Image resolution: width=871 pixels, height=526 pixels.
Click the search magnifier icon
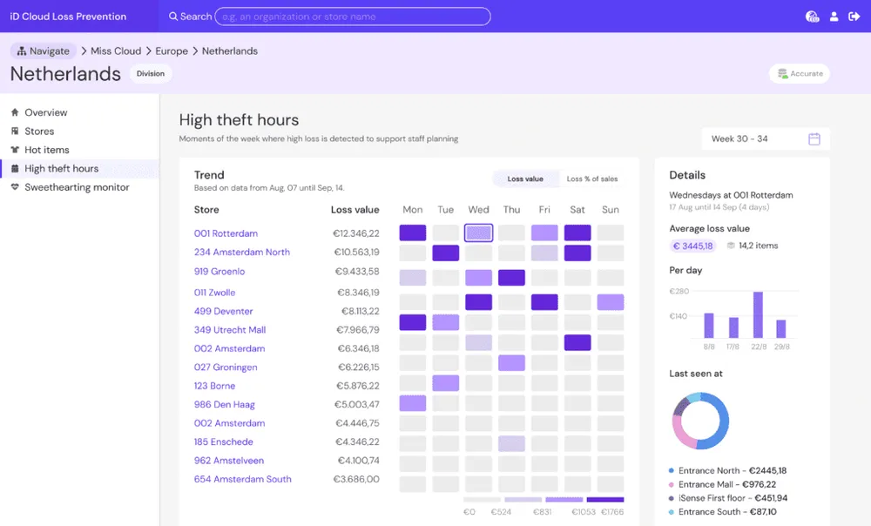(x=173, y=17)
